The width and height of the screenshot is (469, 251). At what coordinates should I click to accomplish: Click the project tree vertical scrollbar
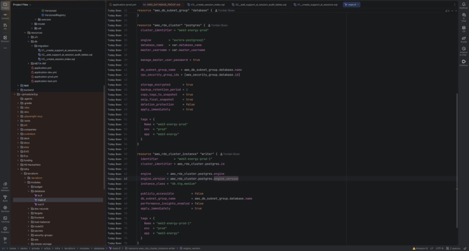coord(104,138)
